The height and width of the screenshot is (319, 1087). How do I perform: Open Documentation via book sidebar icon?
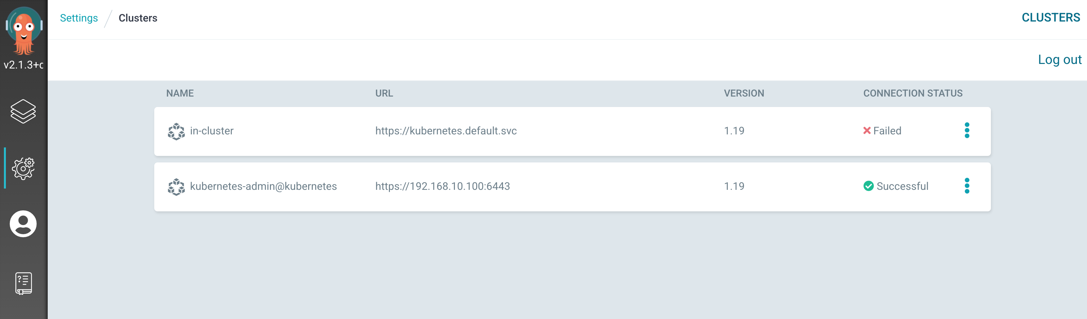(24, 283)
